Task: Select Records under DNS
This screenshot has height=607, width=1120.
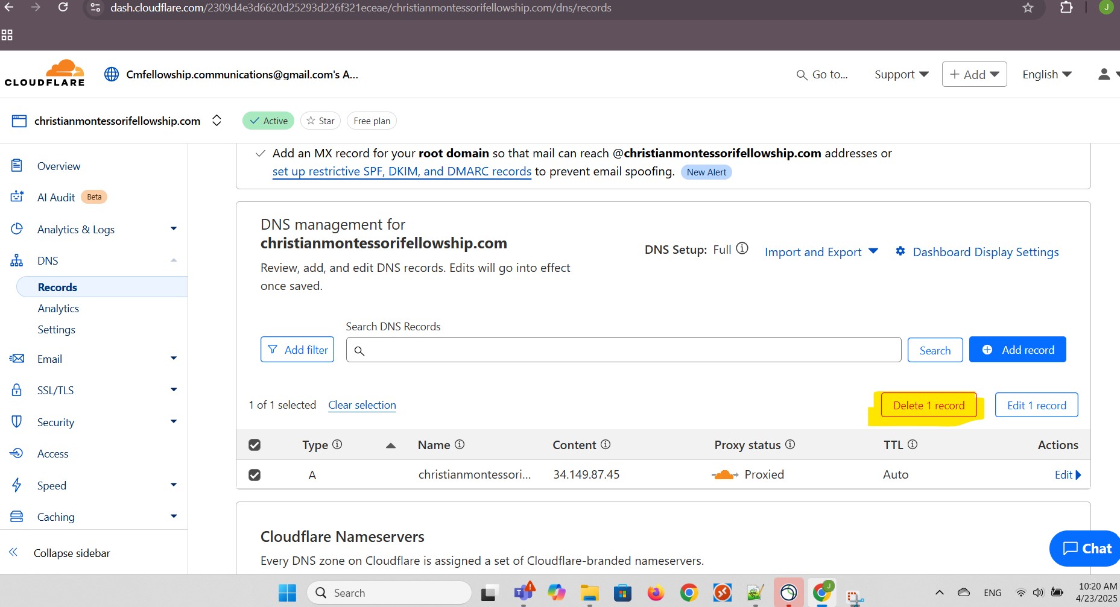Action: (x=57, y=287)
